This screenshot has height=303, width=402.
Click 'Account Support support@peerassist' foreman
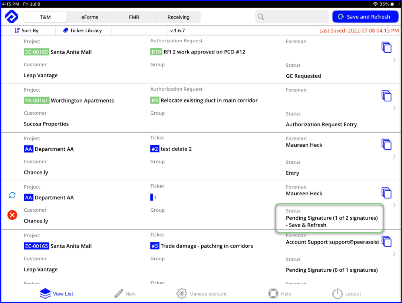(333, 242)
